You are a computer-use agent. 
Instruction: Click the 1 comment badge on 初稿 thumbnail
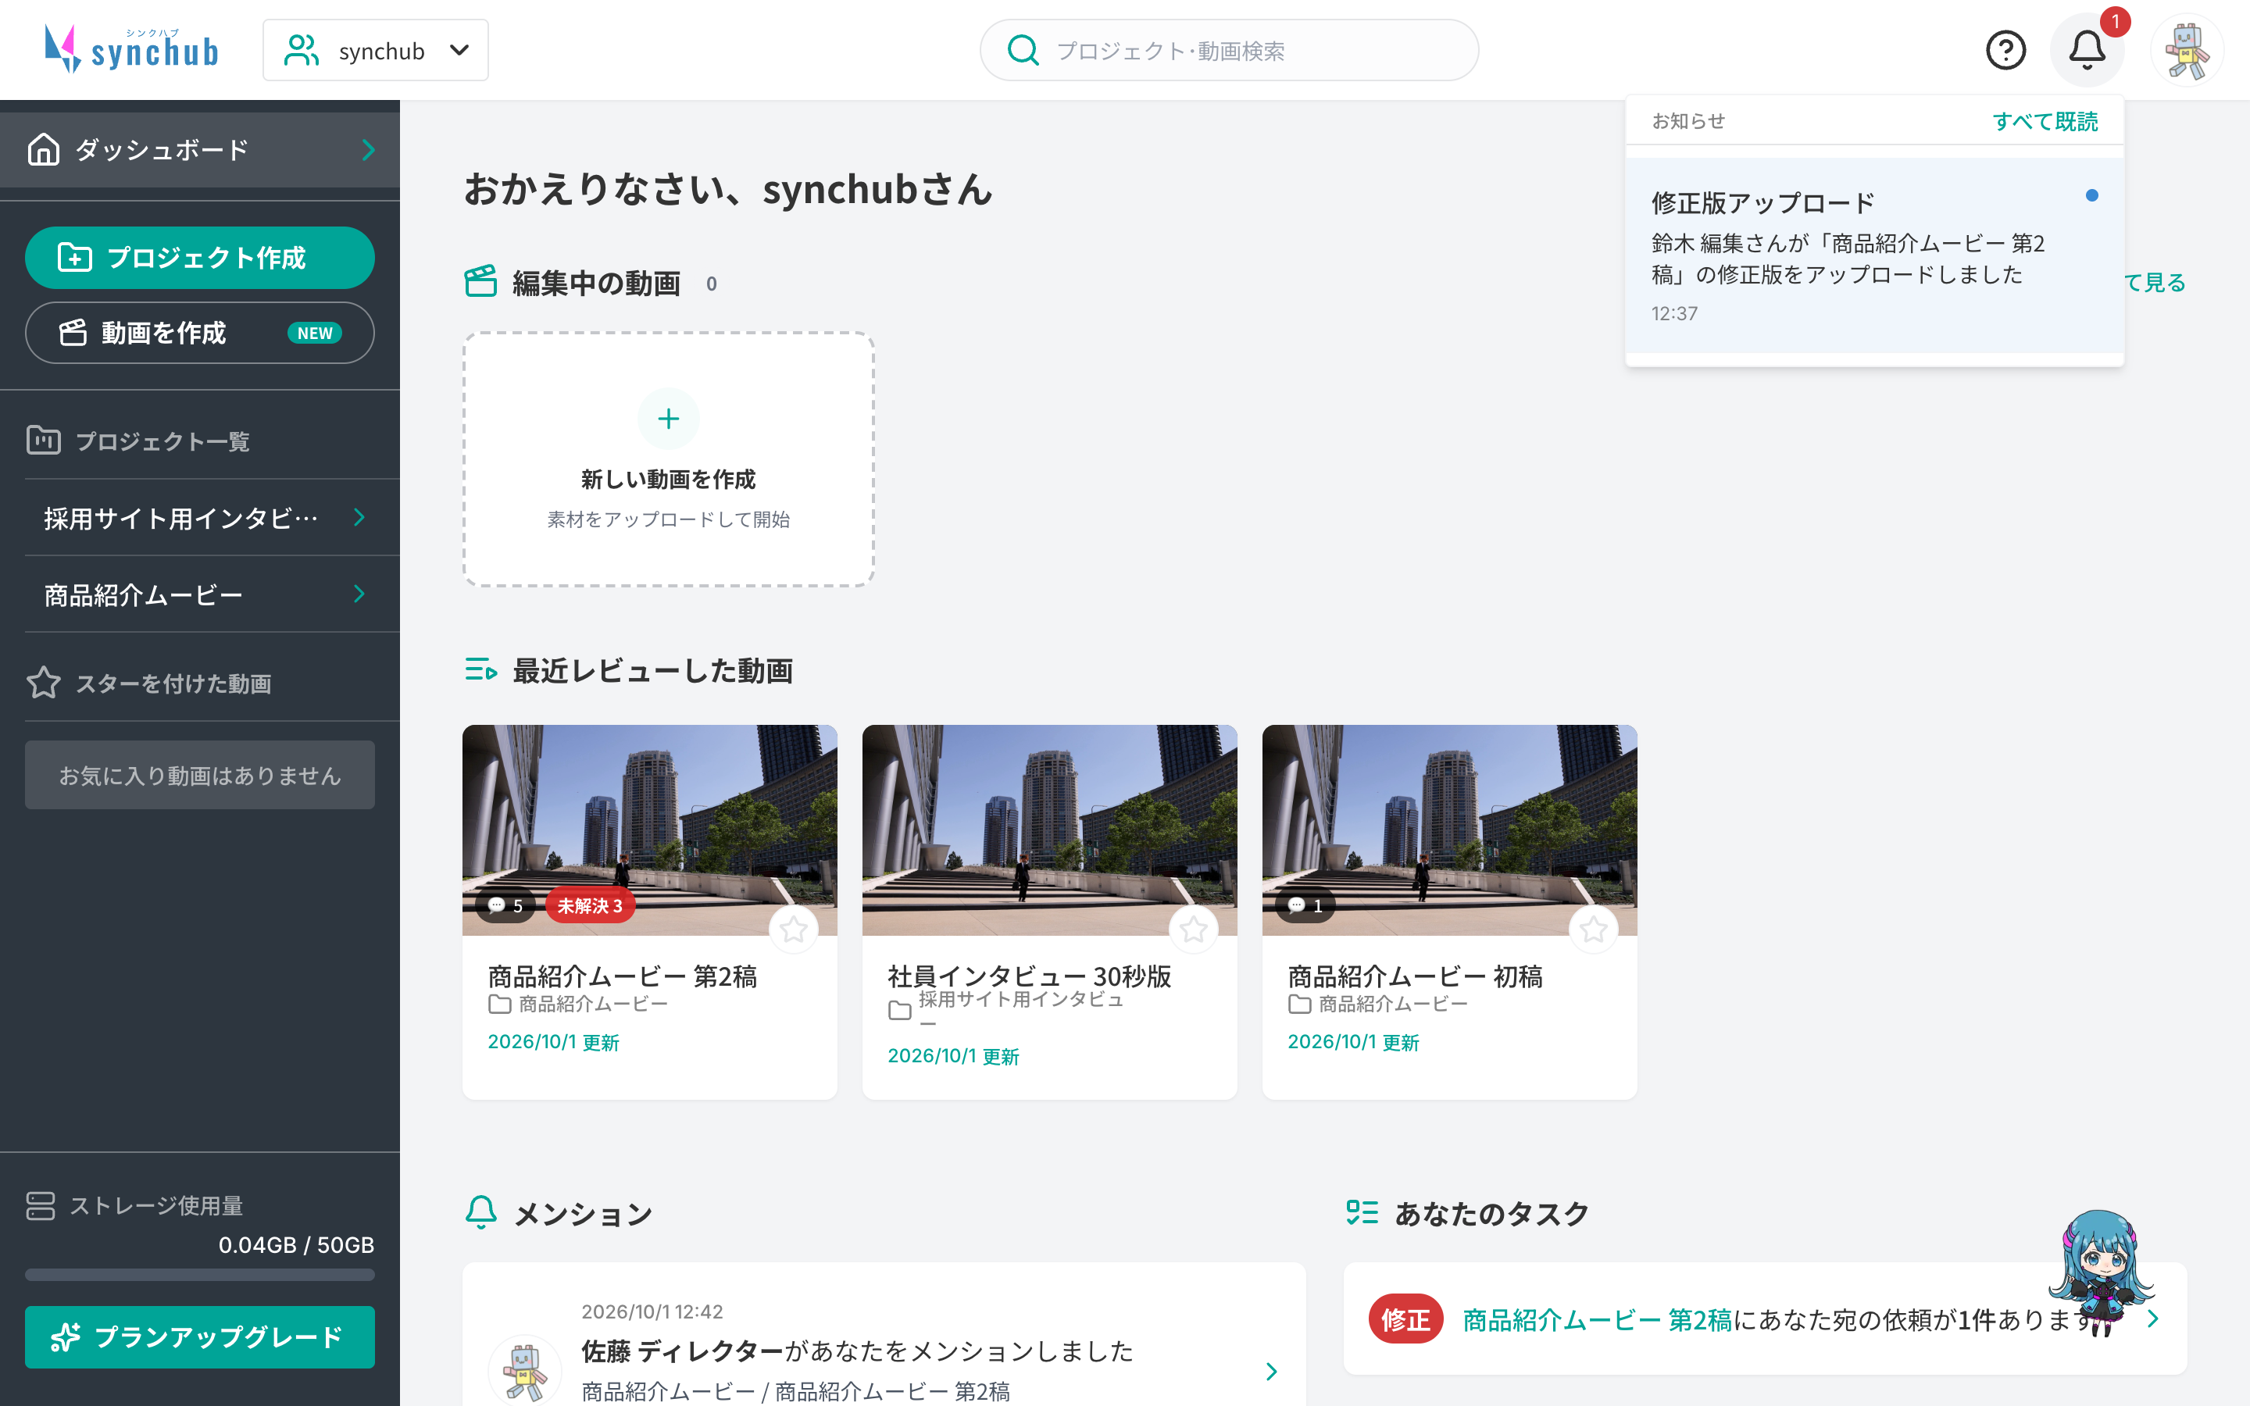1305,905
